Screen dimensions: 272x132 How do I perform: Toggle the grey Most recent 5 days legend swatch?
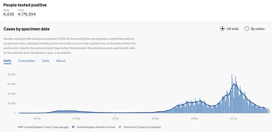pos(120,127)
